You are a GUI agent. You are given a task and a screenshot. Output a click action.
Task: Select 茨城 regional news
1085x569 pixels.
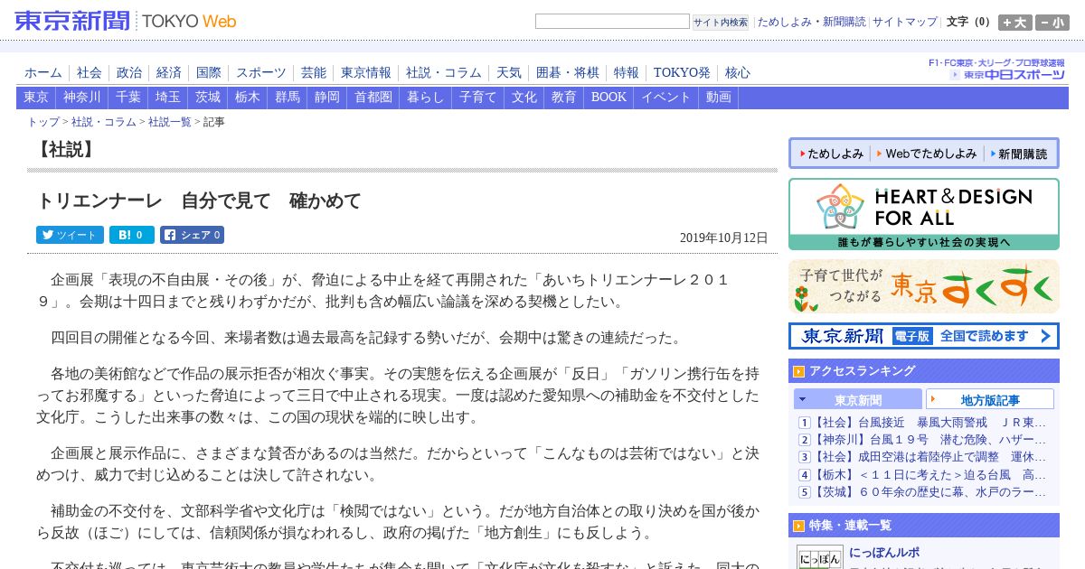click(208, 98)
